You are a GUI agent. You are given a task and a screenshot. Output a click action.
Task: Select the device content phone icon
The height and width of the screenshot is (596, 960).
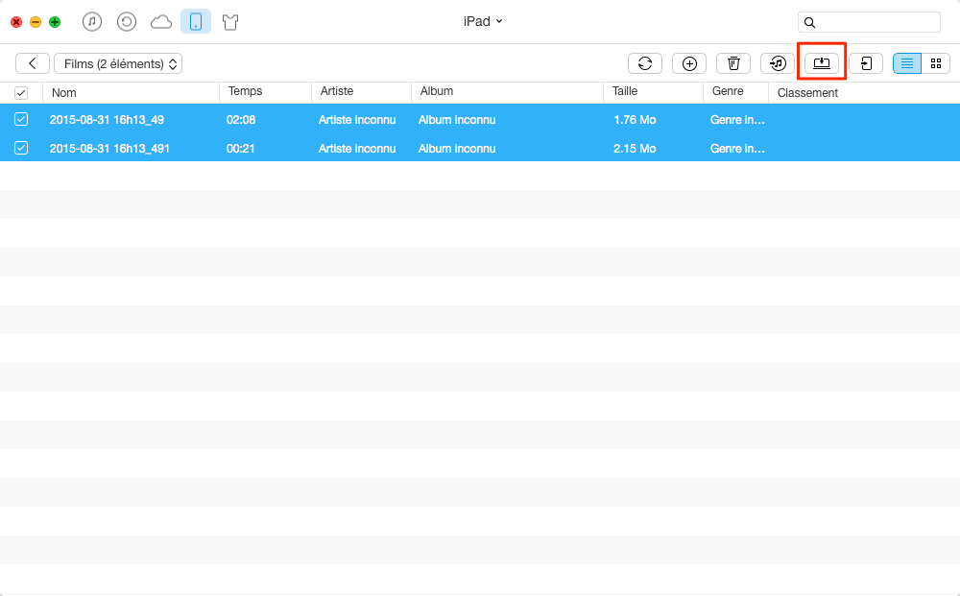[x=196, y=22]
